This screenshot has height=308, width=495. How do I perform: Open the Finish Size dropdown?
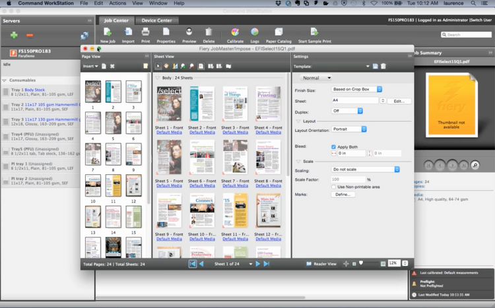(x=356, y=89)
